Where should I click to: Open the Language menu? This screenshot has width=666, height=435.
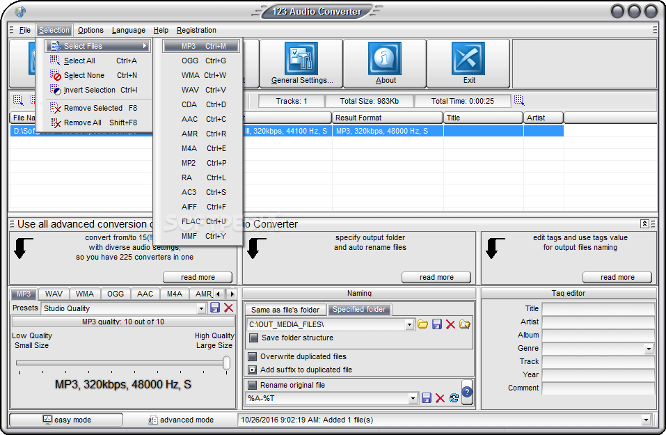129,30
